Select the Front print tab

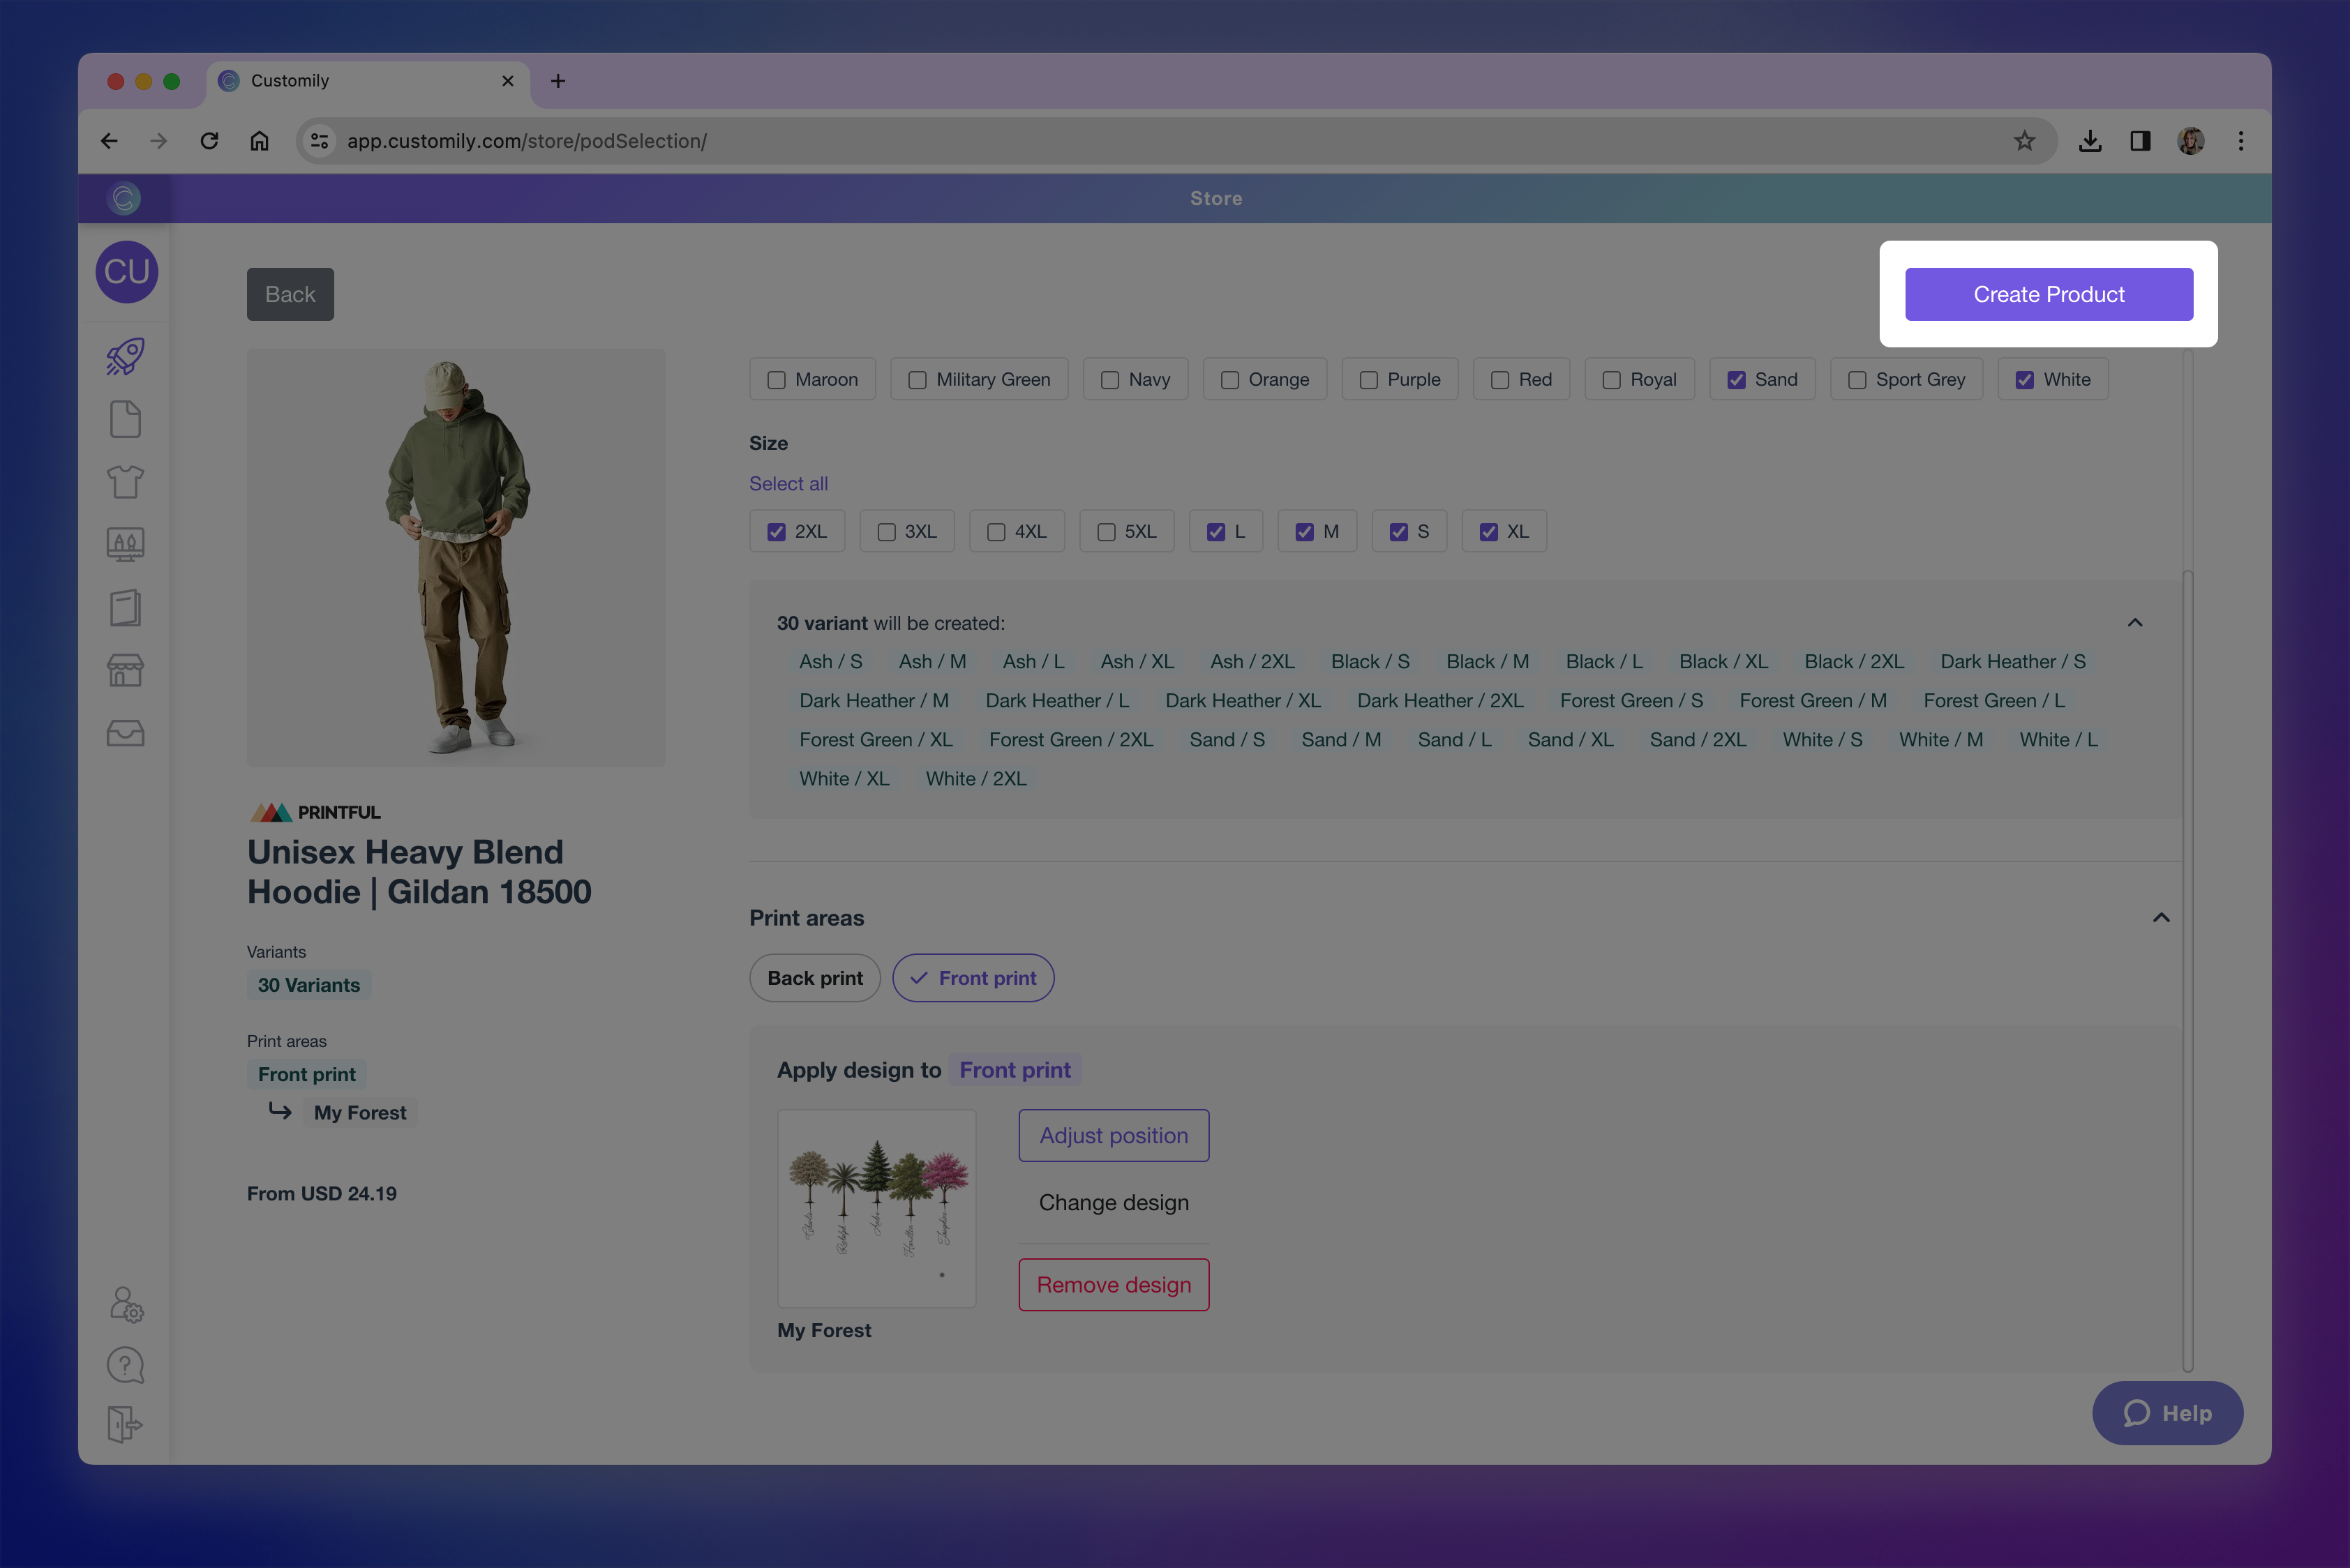click(x=973, y=977)
